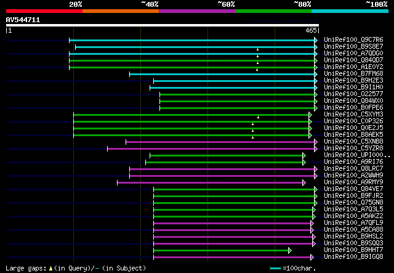The width and height of the screenshot is (394, 273).
Task: Click the green arrowhead of the UniRef100_C5XYM3 hit
Action: (x=310, y=115)
